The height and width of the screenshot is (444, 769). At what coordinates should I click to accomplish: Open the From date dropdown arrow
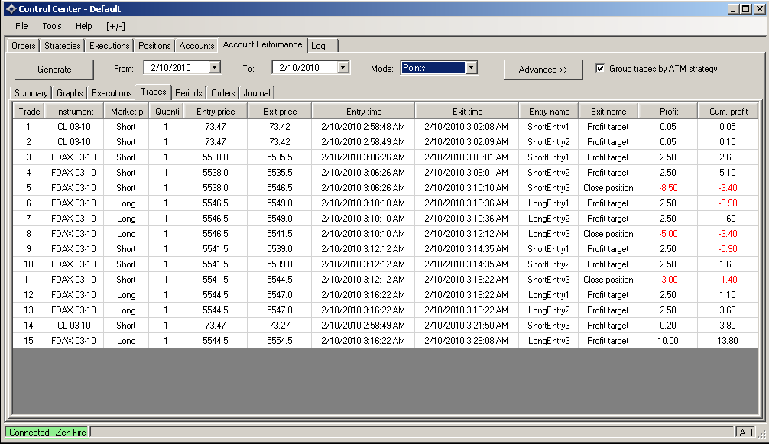tap(215, 67)
